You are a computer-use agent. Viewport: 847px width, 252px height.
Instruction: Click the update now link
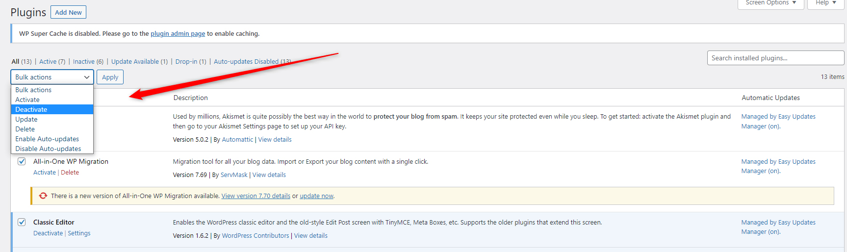click(316, 196)
